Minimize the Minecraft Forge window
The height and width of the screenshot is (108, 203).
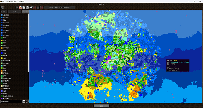pos(189,1)
